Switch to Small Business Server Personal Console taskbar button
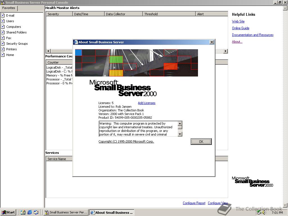This screenshot has width=288, height=216. [x=66, y=212]
